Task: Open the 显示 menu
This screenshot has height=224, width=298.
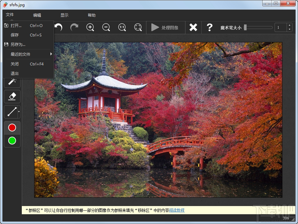Action: [64, 15]
